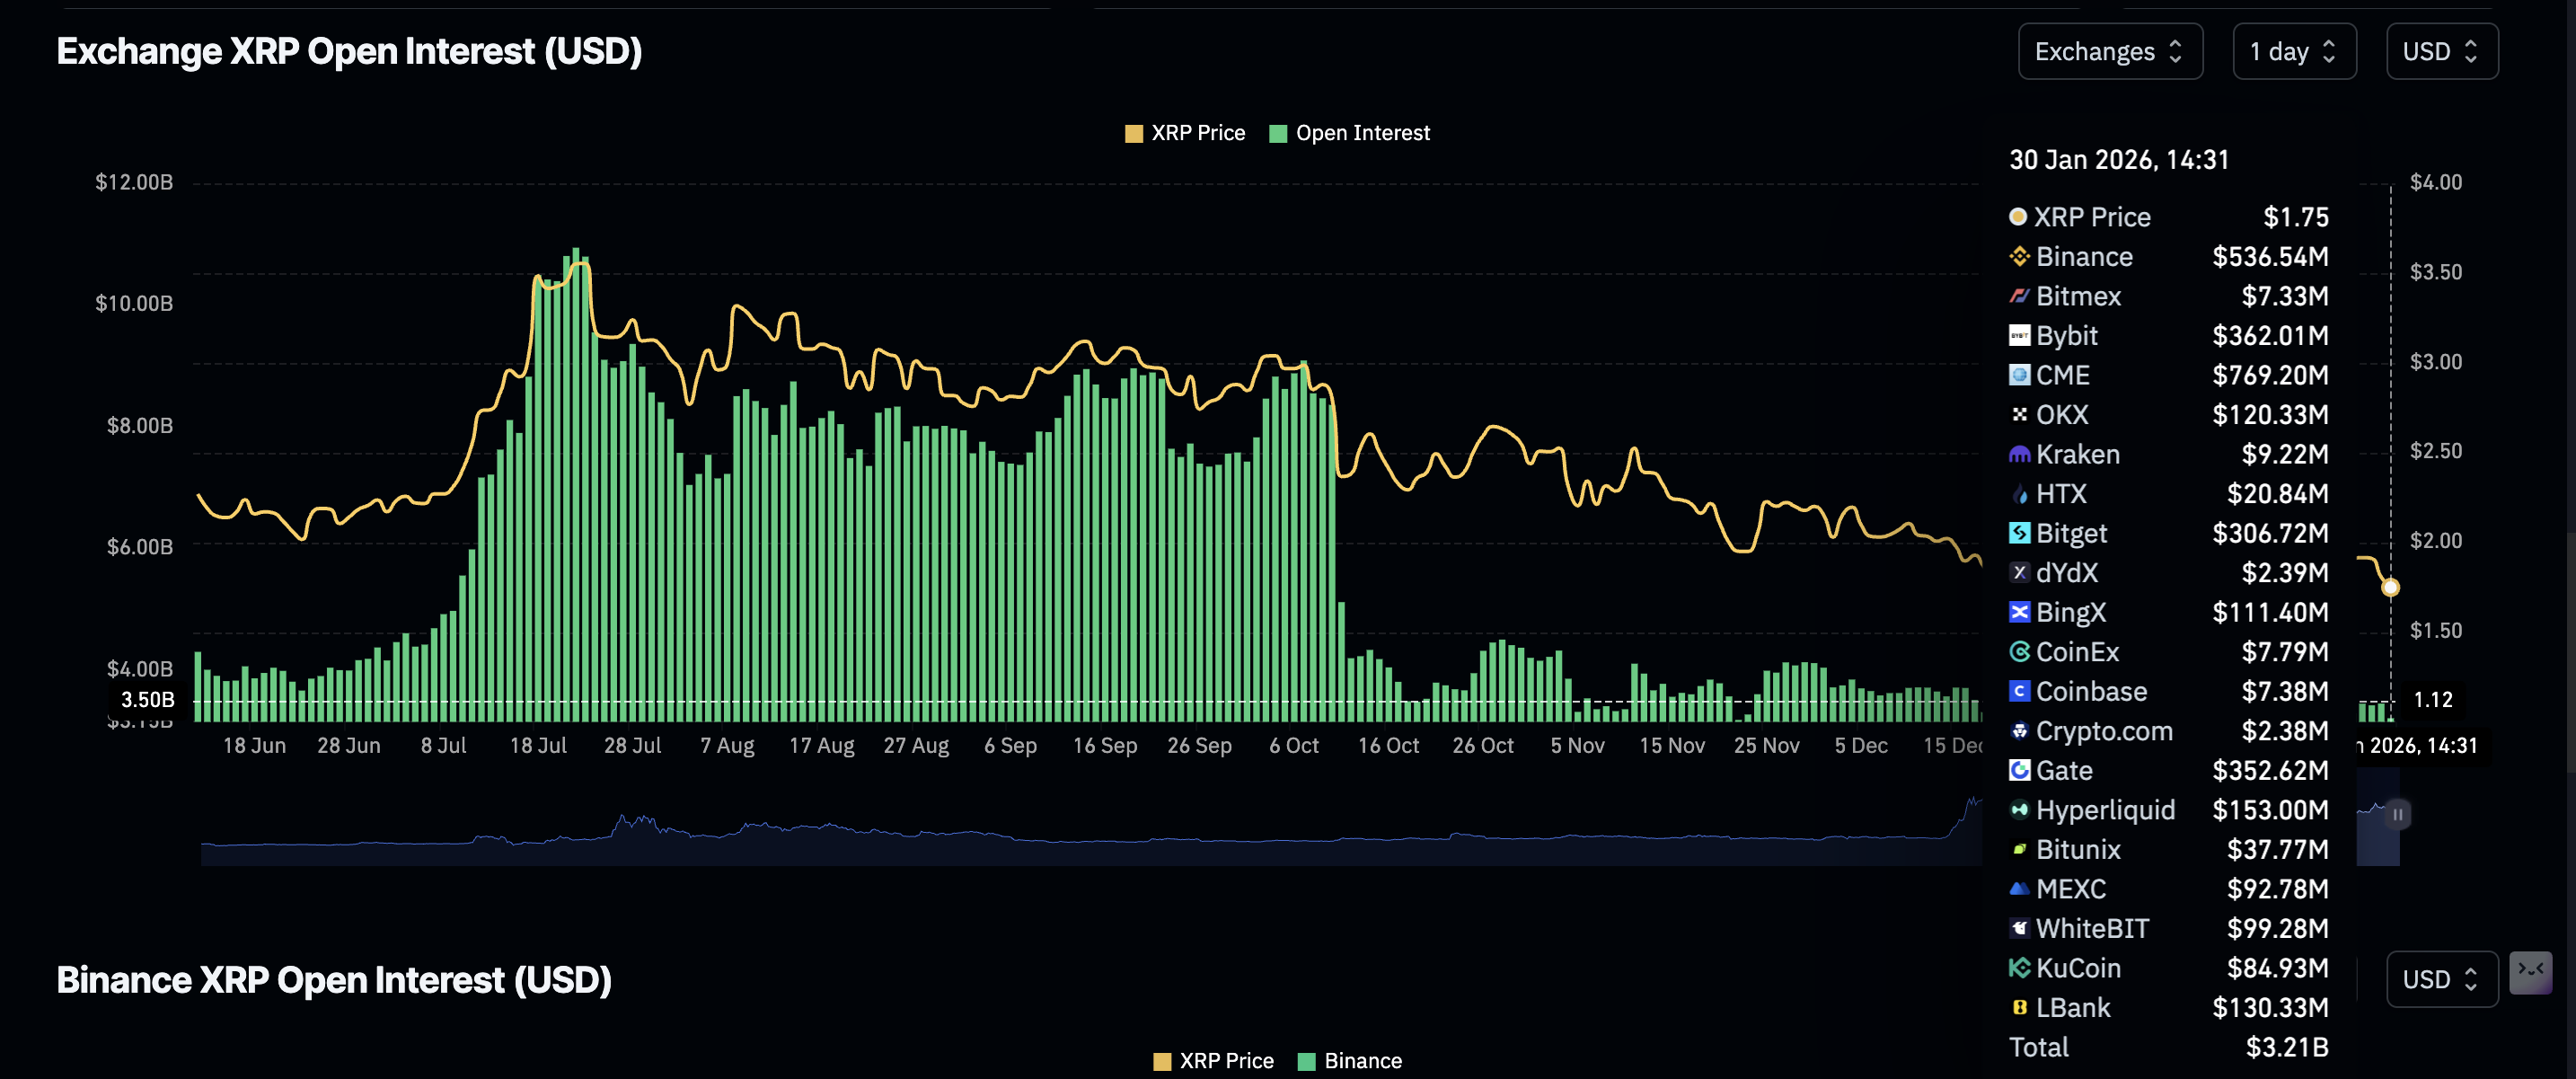This screenshot has height=1079, width=2576.
Task: Open the Exchanges dropdown
Action: click(2109, 51)
